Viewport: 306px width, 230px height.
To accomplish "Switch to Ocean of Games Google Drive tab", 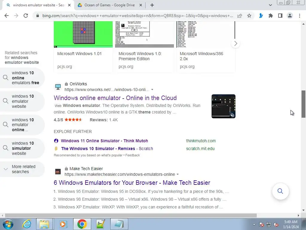I will 109,5.
